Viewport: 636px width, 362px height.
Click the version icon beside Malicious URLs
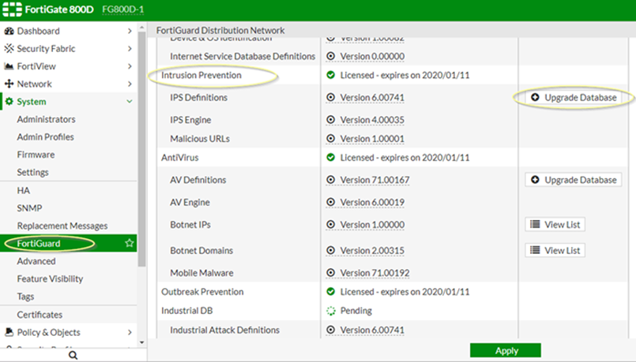tap(331, 139)
